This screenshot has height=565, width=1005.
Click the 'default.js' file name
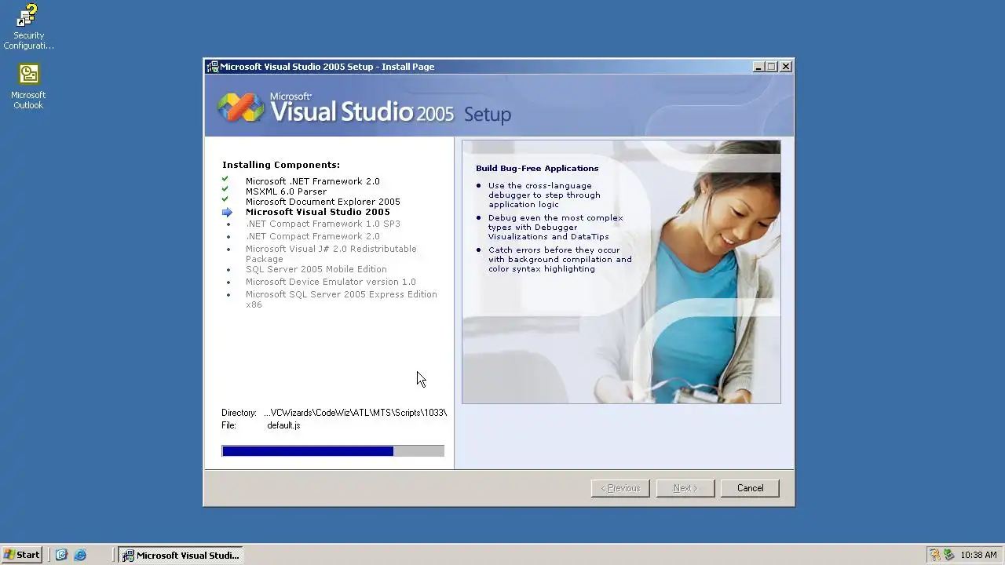(x=283, y=425)
